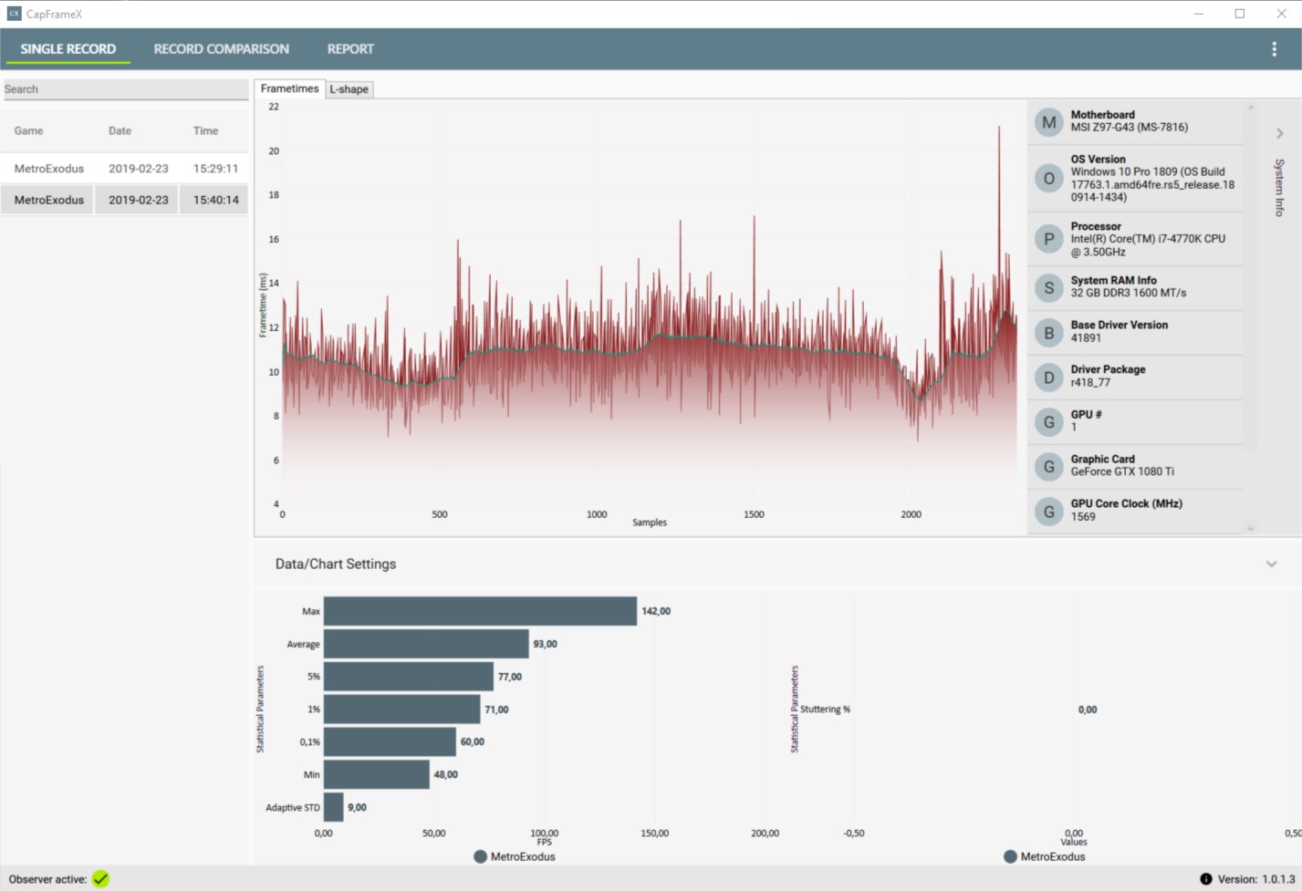Click the system info scrollbar down arrow
The width and height of the screenshot is (1302, 891).
point(1251,528)
